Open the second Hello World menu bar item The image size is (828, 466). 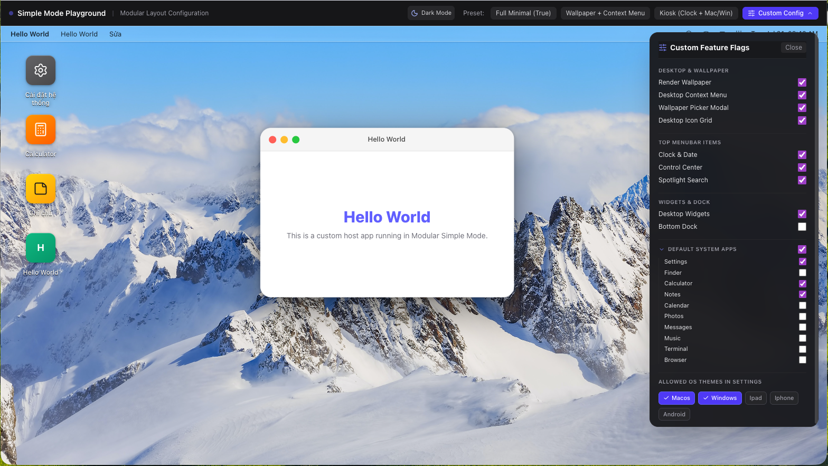(x=79, y=34)
